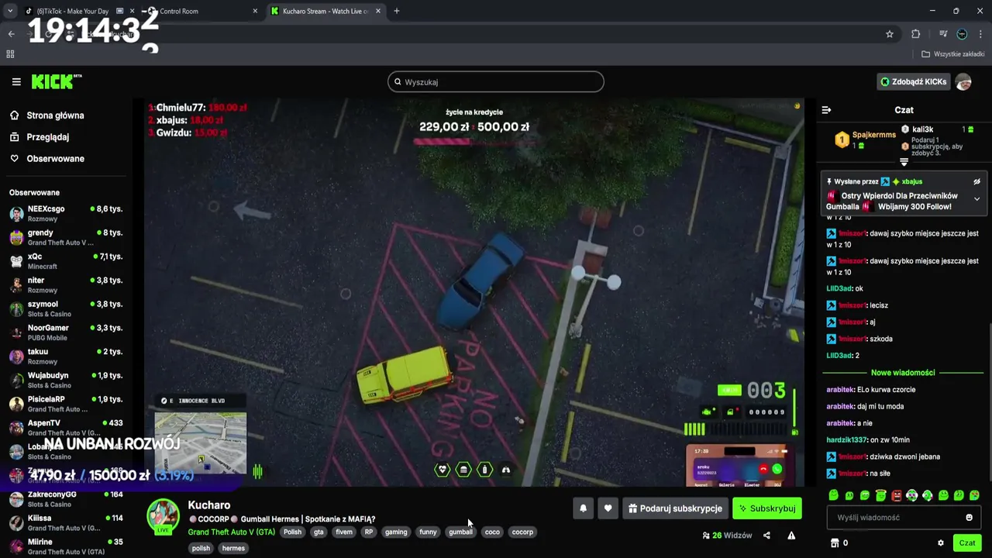Open the user profile avatar menu
The image size is (992, 558).
(x=963, y=81)
